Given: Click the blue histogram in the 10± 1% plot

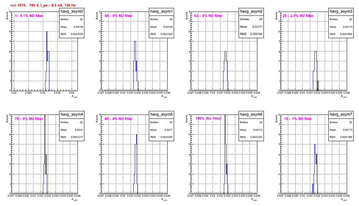Looking at the screenshot, I should (315, 169).
